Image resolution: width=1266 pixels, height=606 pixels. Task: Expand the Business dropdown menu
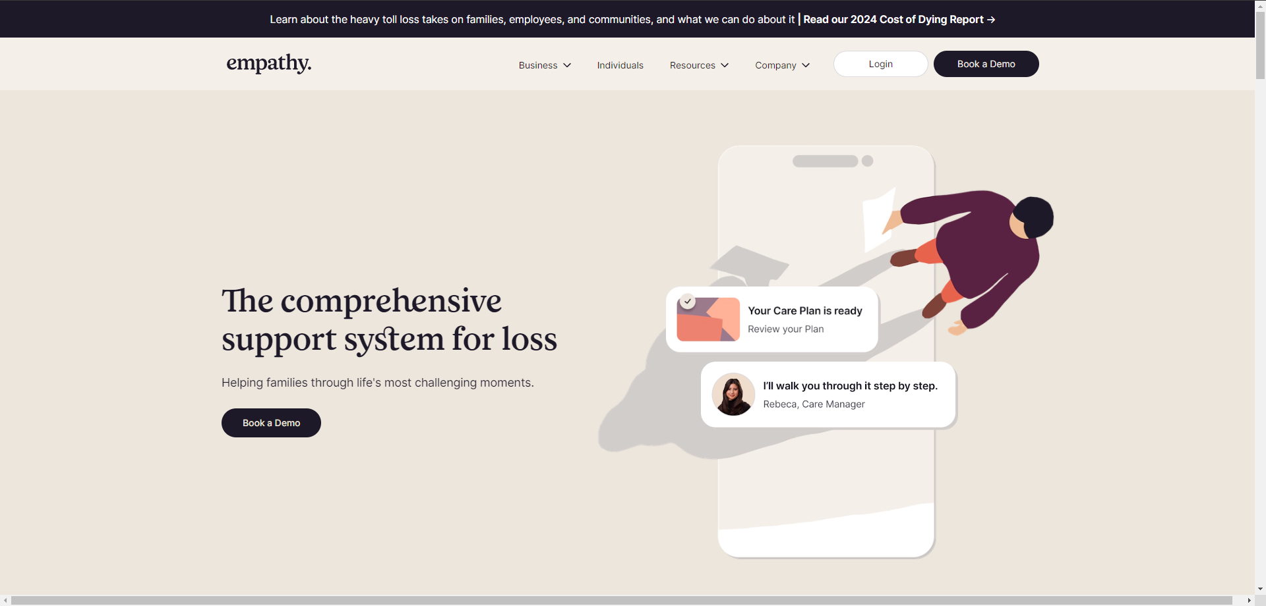pyautogui.click(x=545, y=65)
